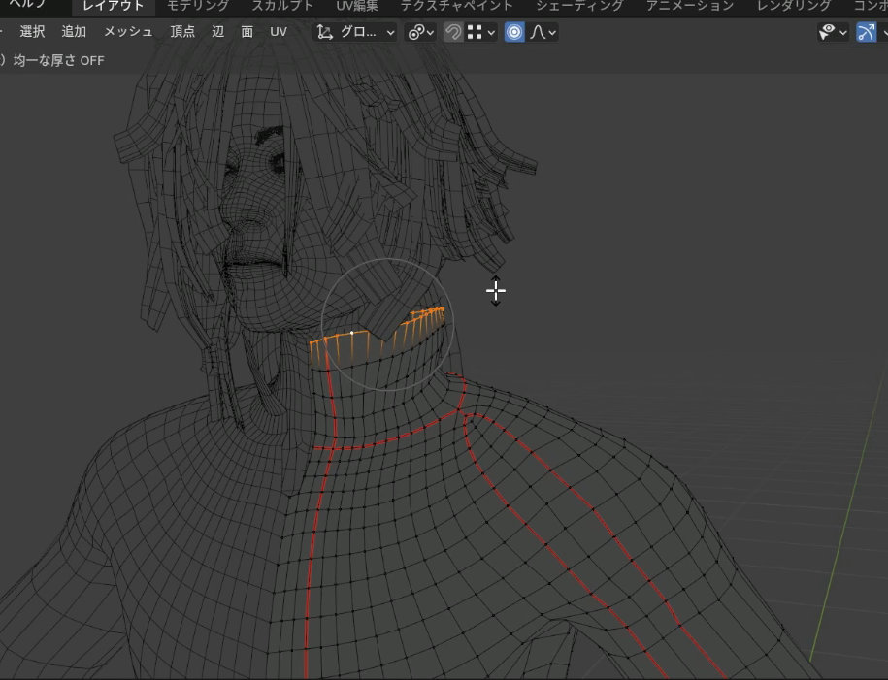The width and height of the screenshot is (888, 680).
Task: Open the pivot point selector
Action: coord(421,32)
